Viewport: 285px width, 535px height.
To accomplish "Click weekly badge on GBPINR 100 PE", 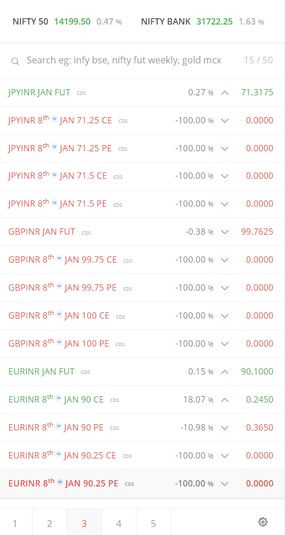I will [59, 342].
